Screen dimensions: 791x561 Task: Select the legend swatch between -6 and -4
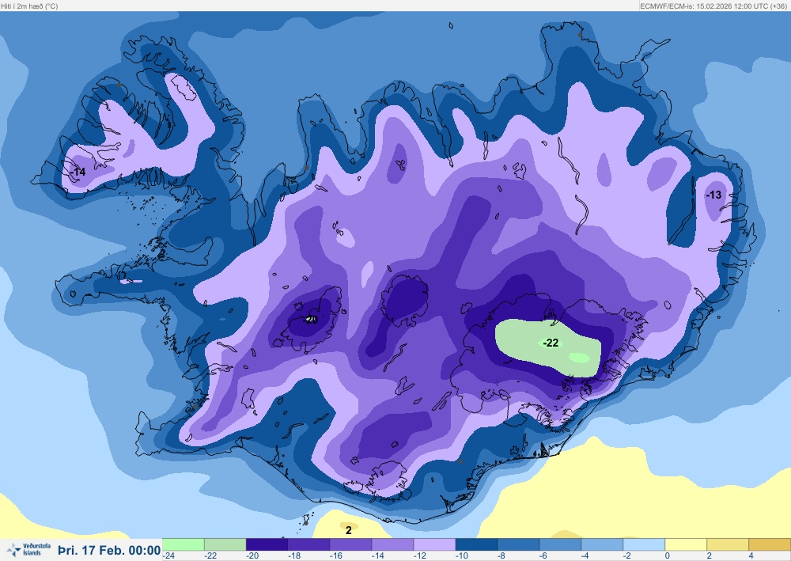pyautogui.click(x=560, y=544)
